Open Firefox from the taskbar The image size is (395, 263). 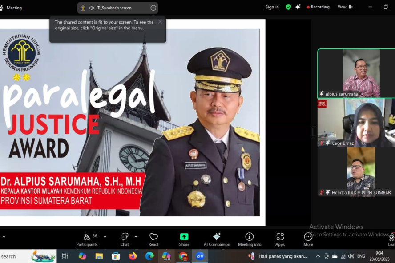tap(133, 256)
